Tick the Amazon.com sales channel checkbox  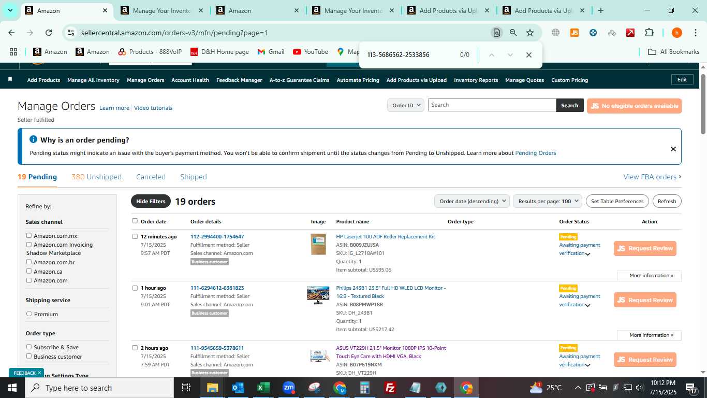[29, 280]
